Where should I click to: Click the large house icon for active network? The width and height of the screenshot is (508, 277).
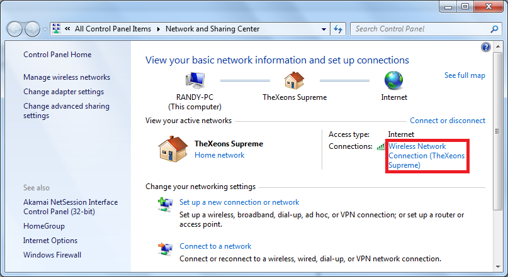173,149
